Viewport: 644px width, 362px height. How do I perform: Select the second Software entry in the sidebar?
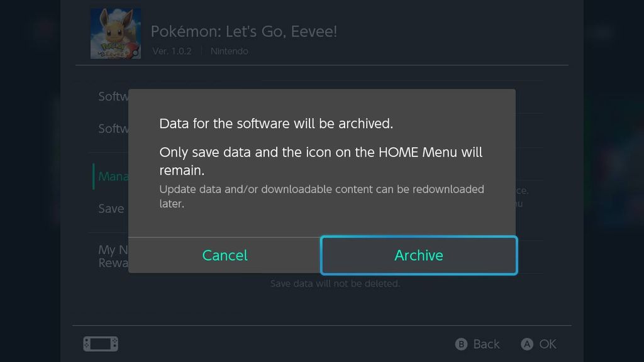[112, 129]
